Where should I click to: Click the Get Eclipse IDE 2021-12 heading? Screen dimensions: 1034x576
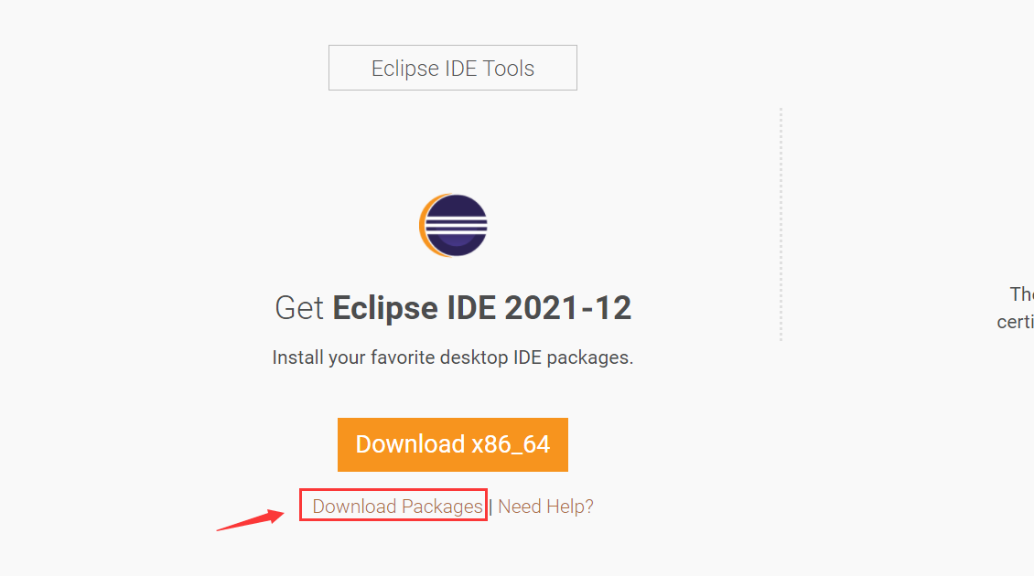(452, 308)
